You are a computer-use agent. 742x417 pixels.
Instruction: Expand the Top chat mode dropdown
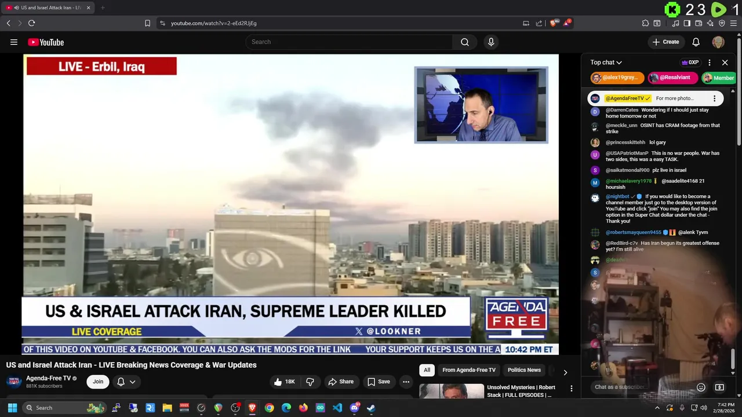606,63
